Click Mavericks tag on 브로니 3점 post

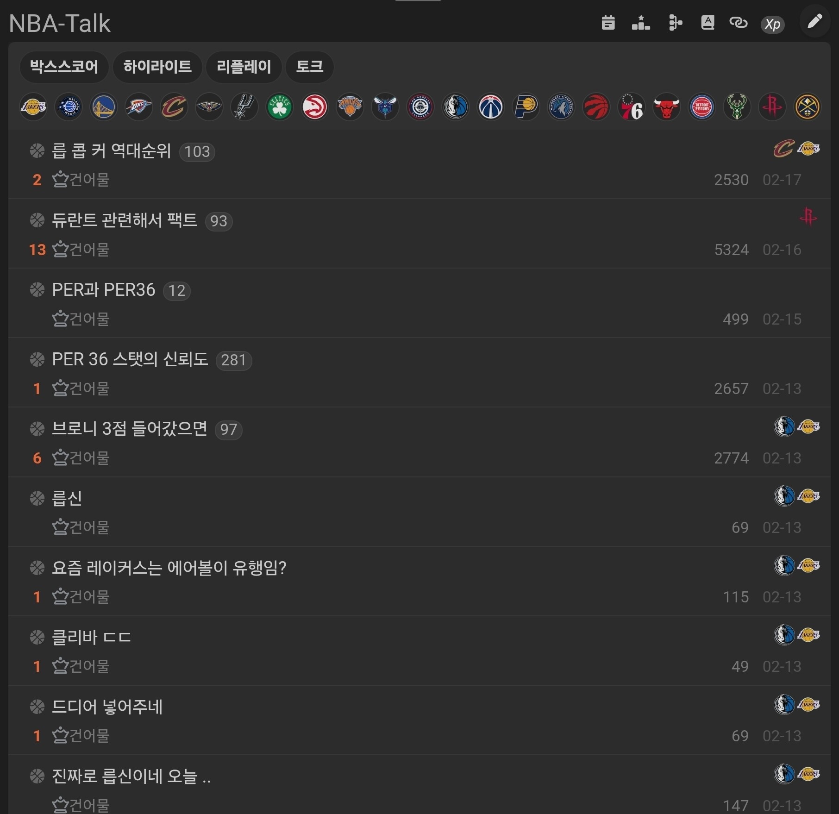point(784,426)
